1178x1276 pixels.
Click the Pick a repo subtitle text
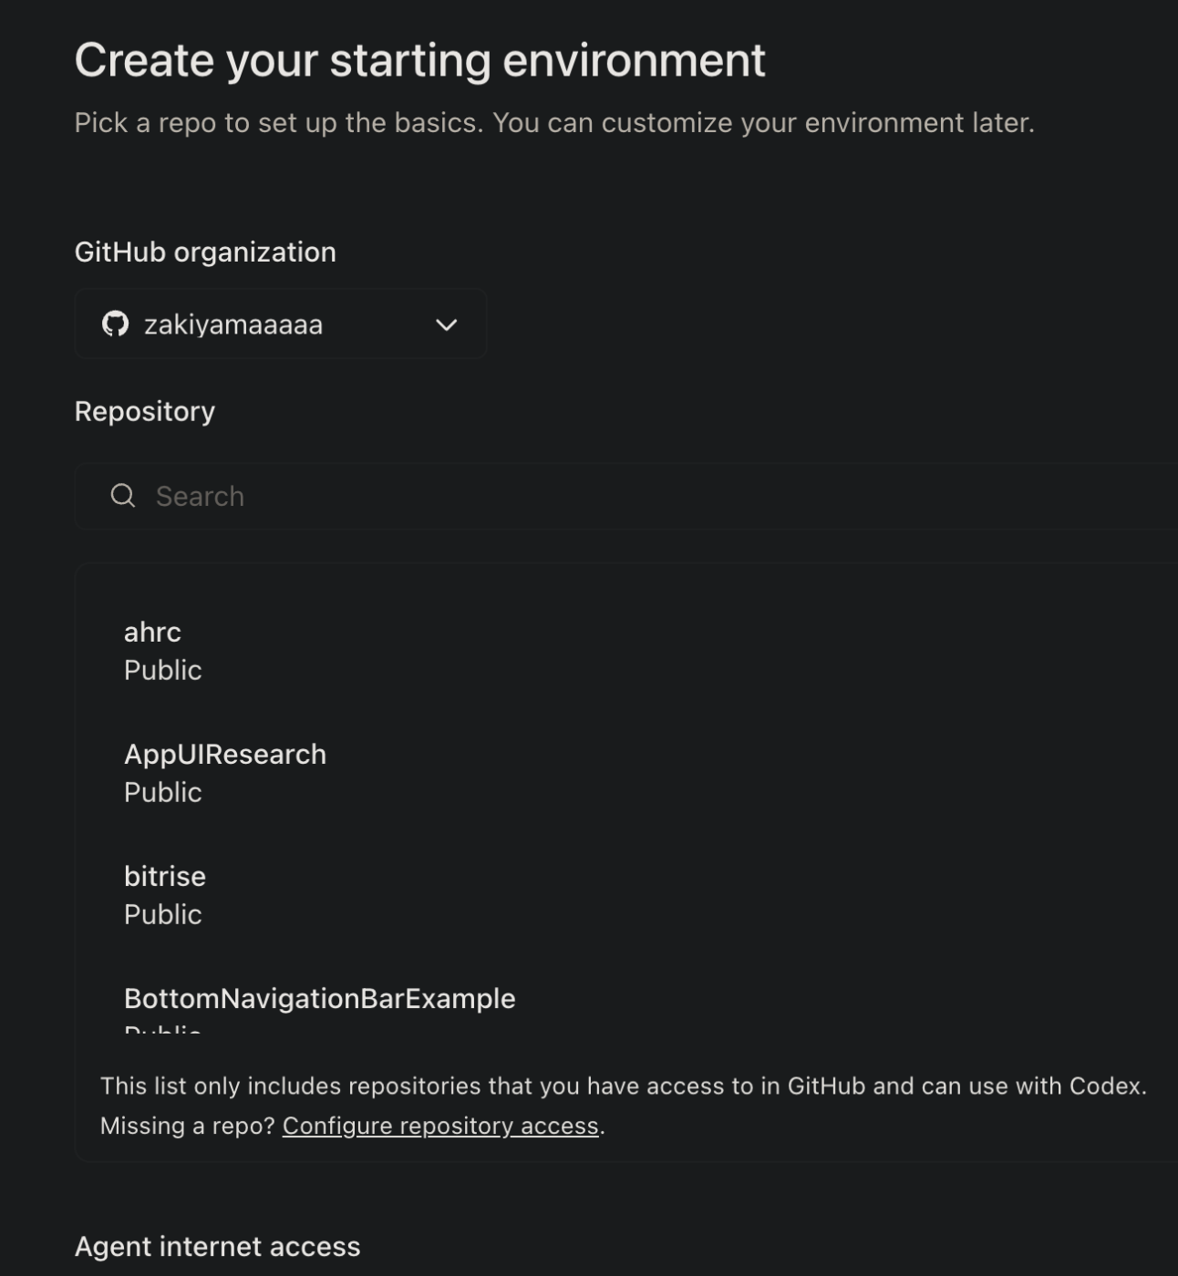(x=554, y=122)
